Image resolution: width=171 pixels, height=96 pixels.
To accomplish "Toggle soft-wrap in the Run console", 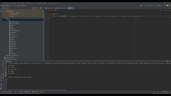I will coord(6,68).
